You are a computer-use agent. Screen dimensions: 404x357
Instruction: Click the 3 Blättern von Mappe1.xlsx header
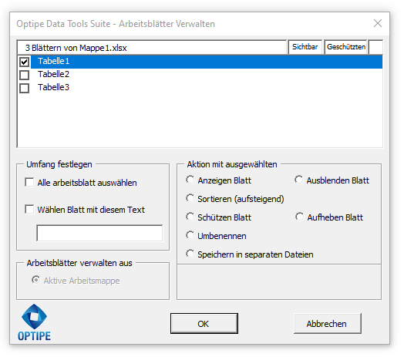point(152,48)
